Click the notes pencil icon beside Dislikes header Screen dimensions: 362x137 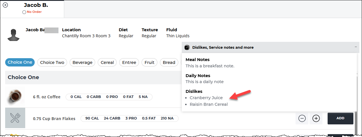(187, 47)
